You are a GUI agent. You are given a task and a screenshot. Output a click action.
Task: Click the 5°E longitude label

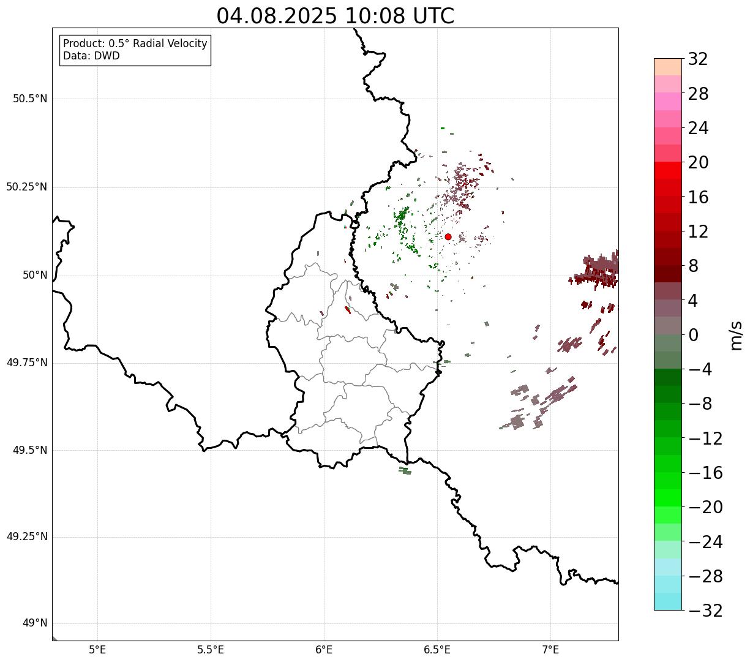[x=98, y=650]
